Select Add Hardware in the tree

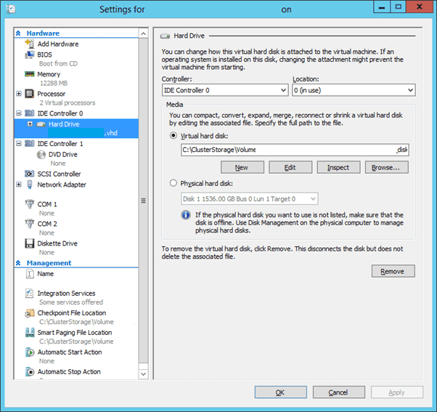58,44
